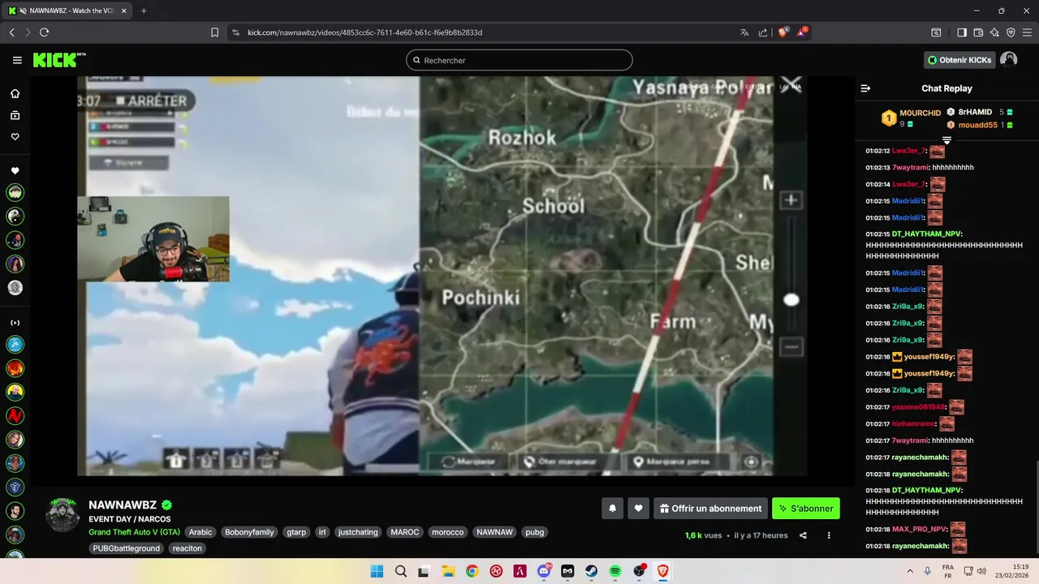
Task: Open the Brave Wallet icon
Action: pos(978,32)
